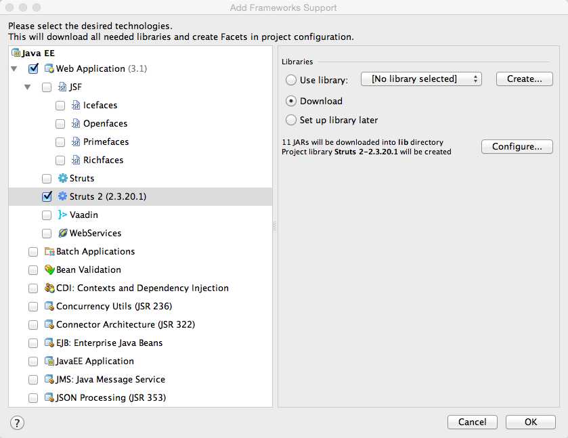Click the panel splitter handle
The height and width of the screenshot is (438, 568).
pos(275,226)
